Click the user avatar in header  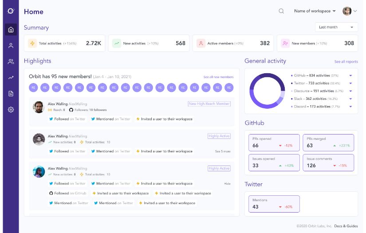[347, 11]
